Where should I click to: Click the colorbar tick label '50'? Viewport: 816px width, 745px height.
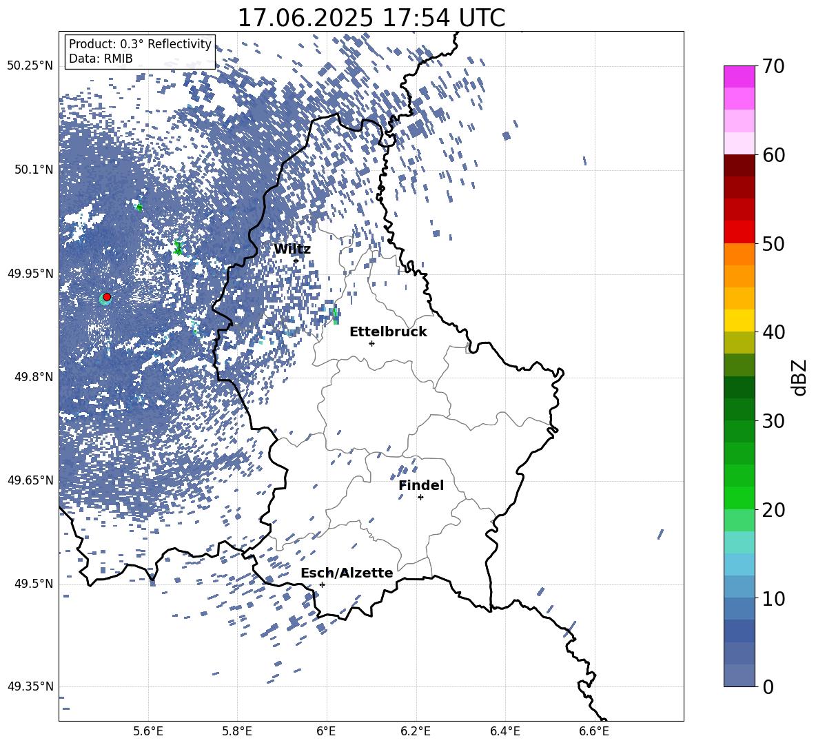[773, 244]
